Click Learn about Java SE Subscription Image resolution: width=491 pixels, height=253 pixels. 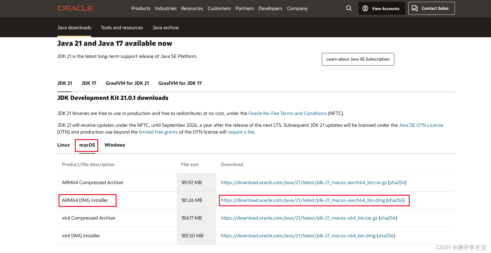point(358,59)
